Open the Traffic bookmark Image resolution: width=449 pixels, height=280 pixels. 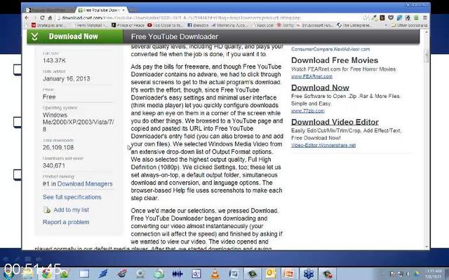tap(286, 25)
